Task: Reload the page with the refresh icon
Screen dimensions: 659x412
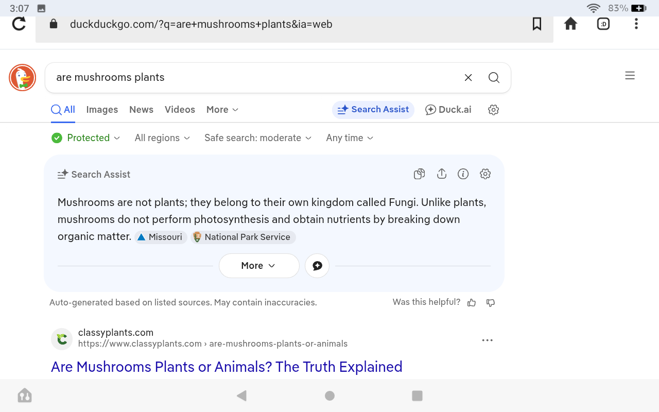Action: pyautogui.click(x=19, y=24)
